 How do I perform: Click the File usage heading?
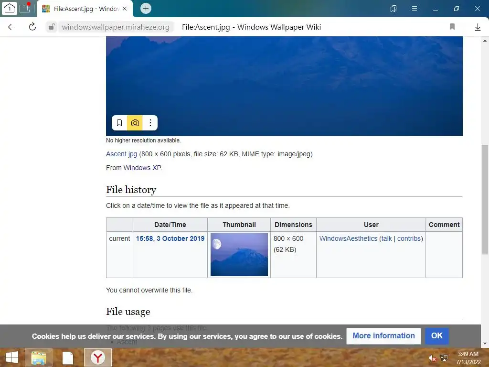coord(128,312)
